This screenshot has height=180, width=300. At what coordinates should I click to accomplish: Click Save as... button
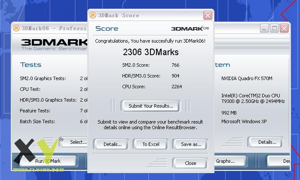190,144
